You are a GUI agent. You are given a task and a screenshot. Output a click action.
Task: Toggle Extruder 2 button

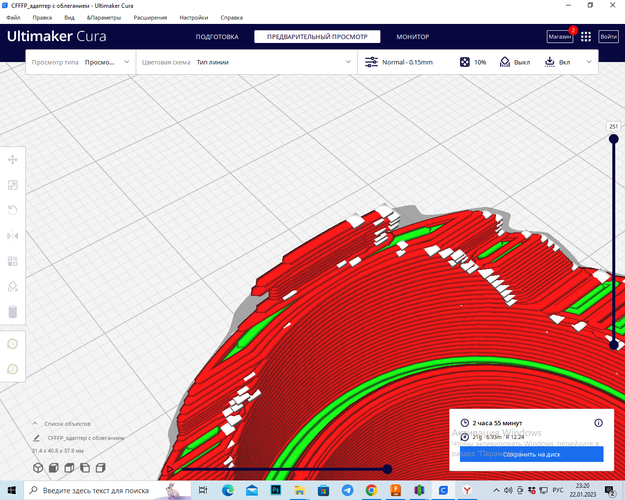coord(13,369)
